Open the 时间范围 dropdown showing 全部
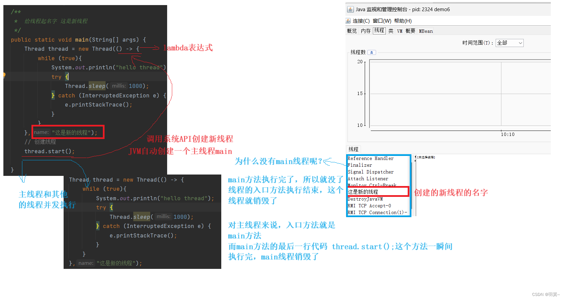 [x=510, y=43]
